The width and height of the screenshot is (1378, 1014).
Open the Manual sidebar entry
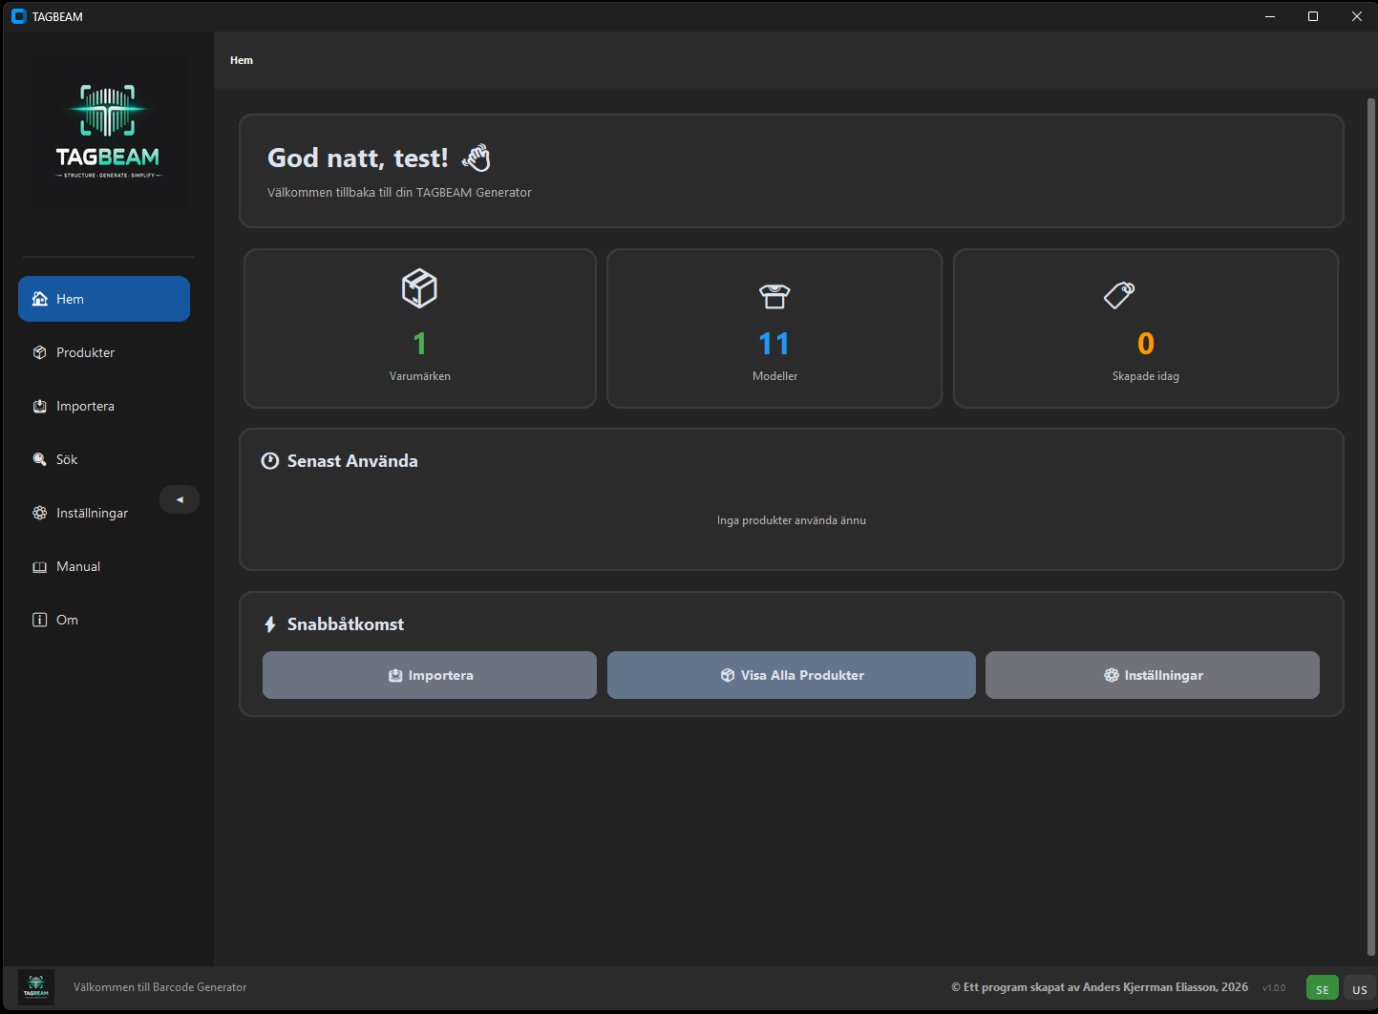(x=104, y=566)
